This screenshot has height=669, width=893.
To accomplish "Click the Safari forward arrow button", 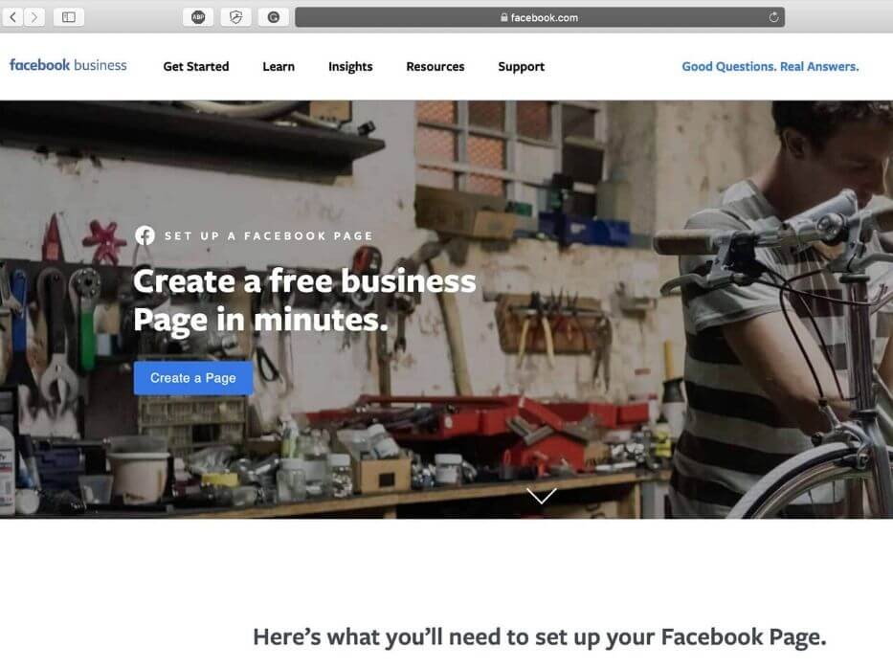I will (34, 17).
